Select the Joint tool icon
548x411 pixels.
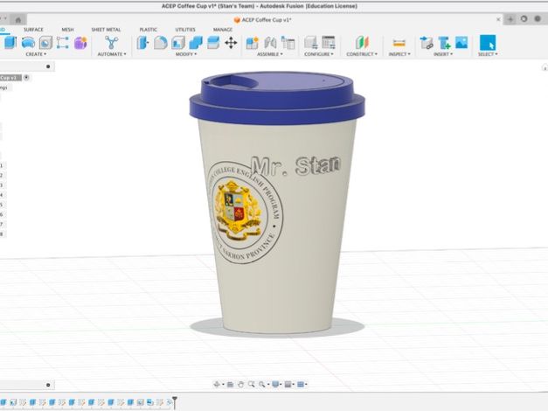click(x=270, y=43)
